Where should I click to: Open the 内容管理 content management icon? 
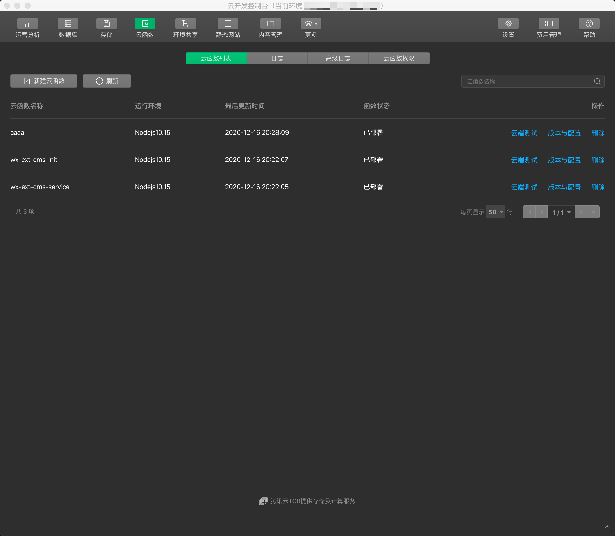click(270, 24)
